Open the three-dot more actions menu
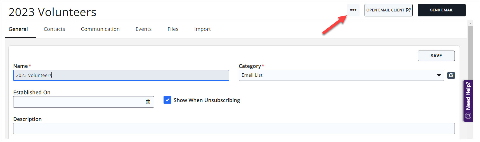This screenshot has height=142, width=480. [x=353, y=10]
